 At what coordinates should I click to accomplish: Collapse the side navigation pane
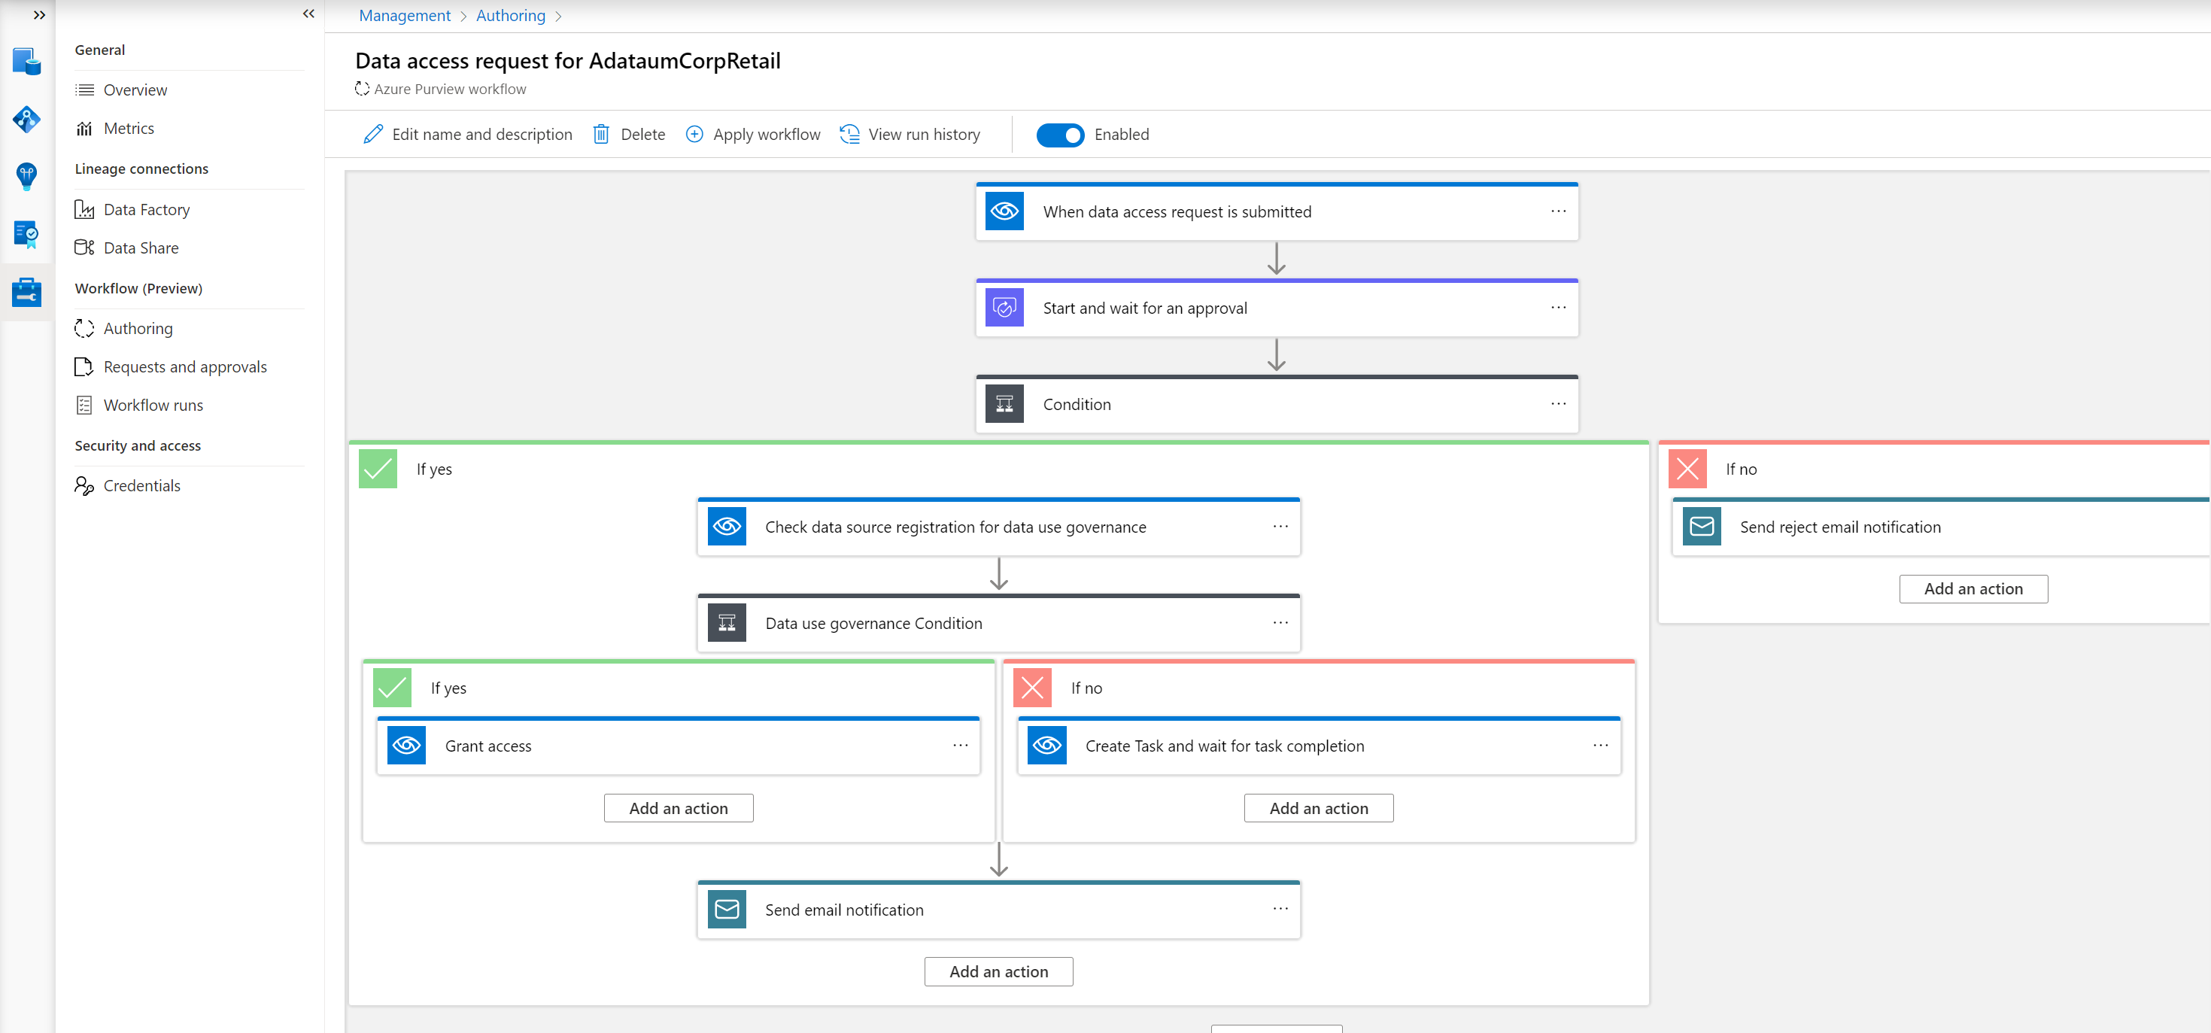(309, 14)
